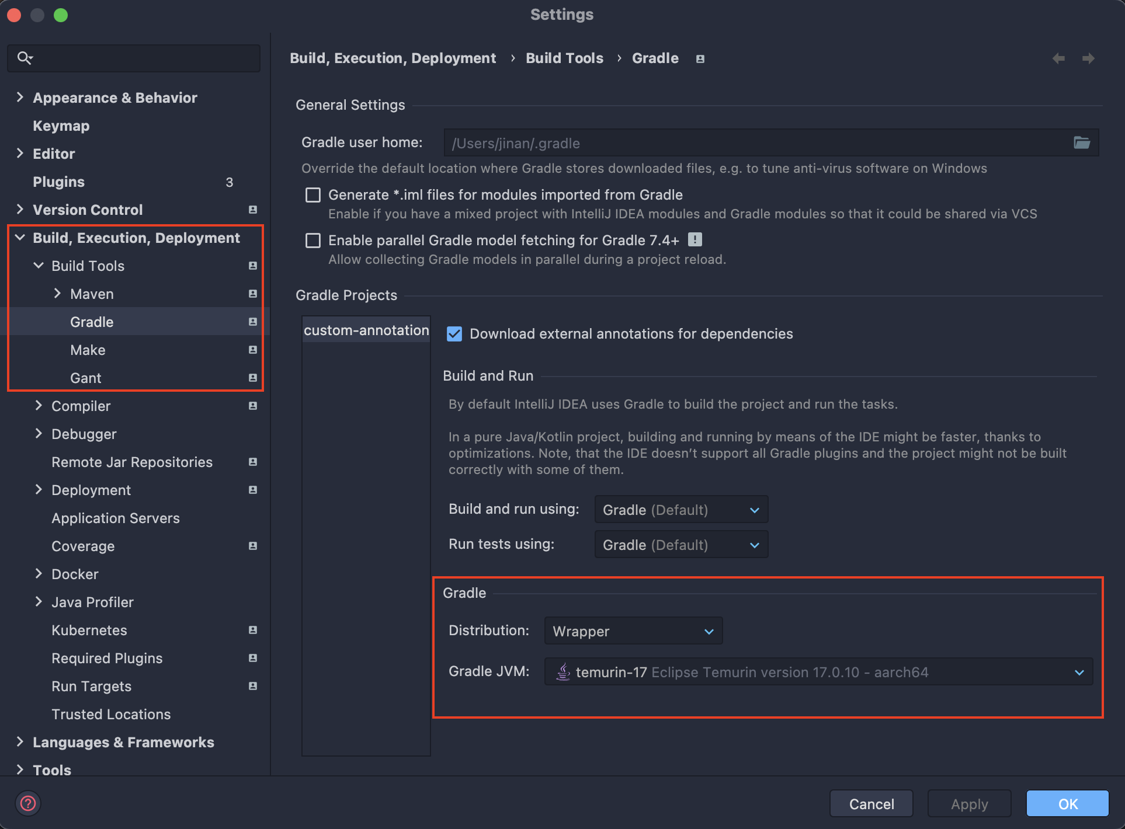This screenshot has height=829, width=1125.
Task: Click the project icon on the Version Control row
Action: pos(252,210)
